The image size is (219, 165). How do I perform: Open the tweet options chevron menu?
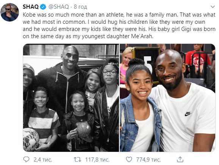point(213,7)
